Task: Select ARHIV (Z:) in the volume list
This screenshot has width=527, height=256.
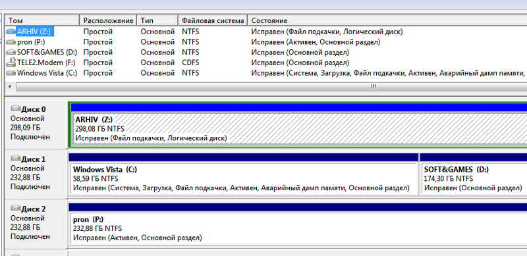Action: point(36,32)
